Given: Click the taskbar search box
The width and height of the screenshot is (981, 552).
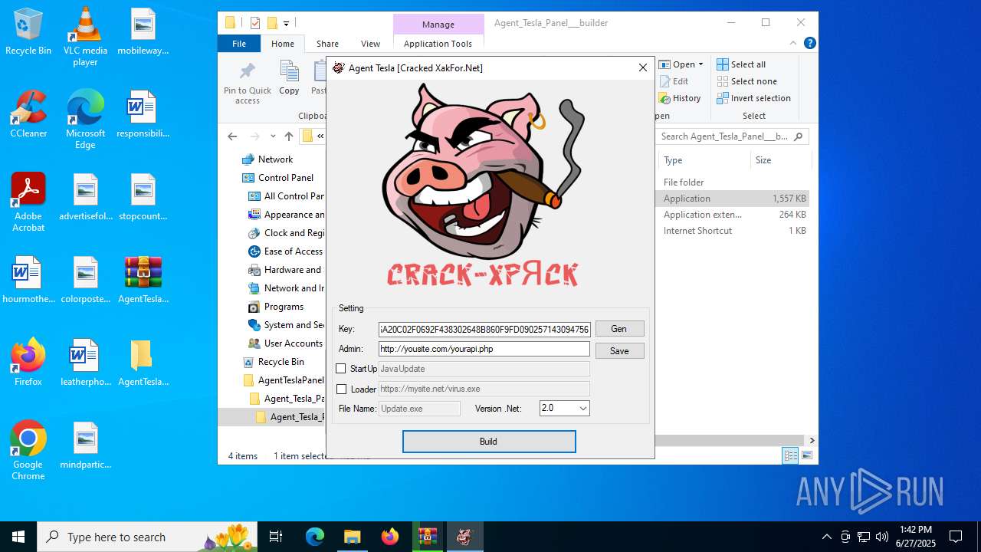Looking at the screenshot, I should [147, 537].
